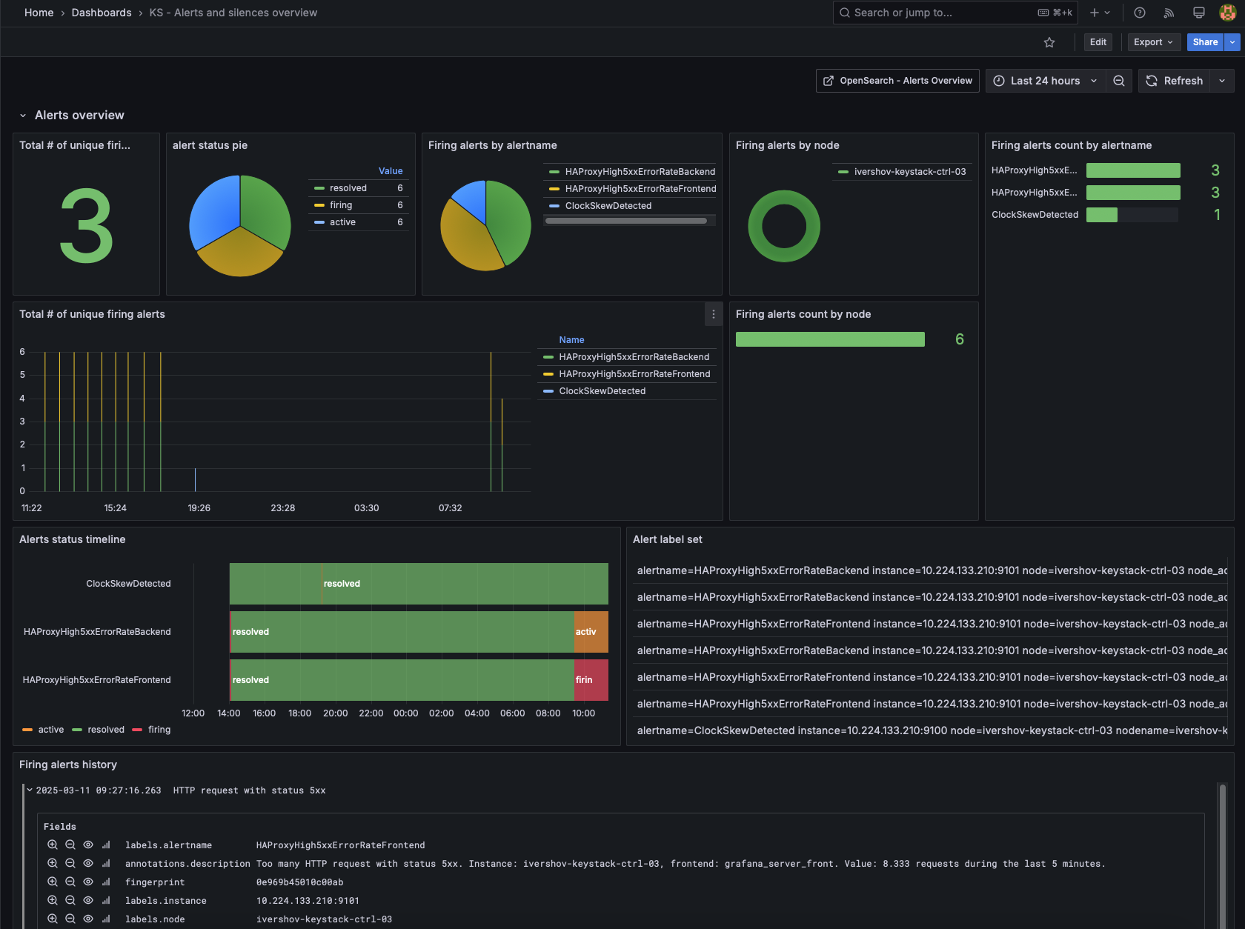The width and height of the screenshot is (1245, 929).
Task: Visualize the fingerprint field with chart icon
Action: coord(106,882)
